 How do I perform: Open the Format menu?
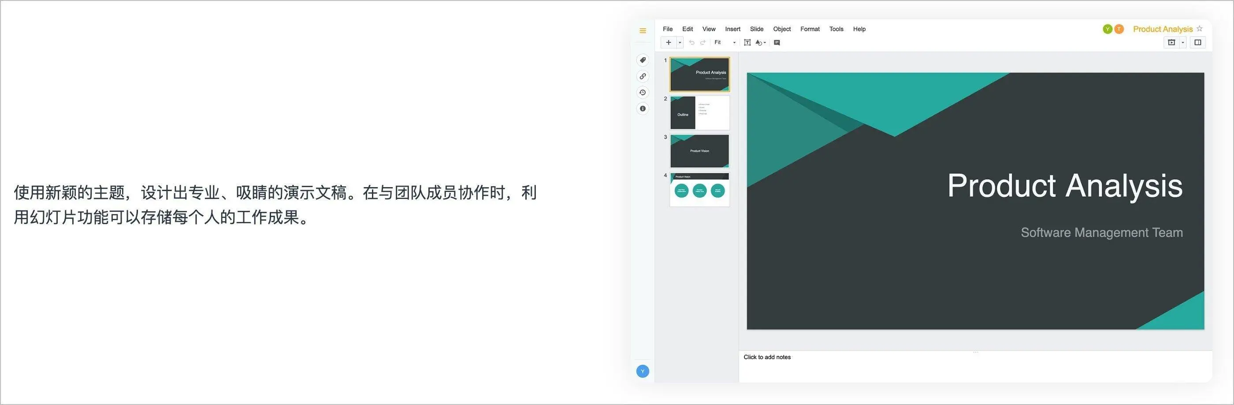point(810,29)
